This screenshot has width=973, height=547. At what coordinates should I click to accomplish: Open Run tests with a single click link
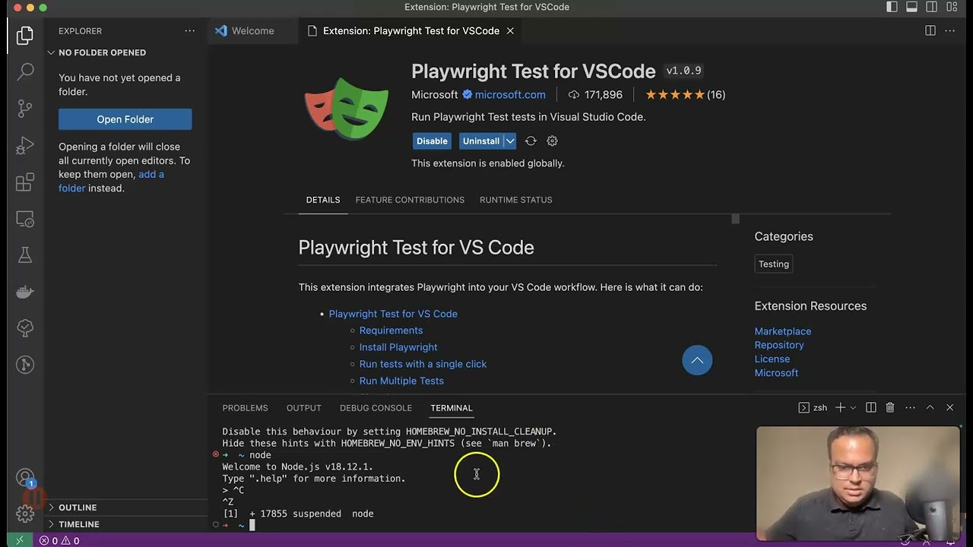pyautogui.click(x=423, y=364)
